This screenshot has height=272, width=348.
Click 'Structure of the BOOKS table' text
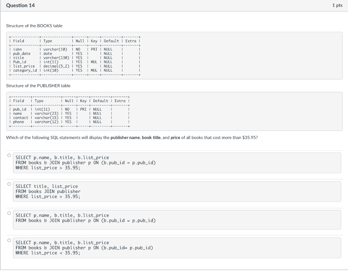pyautogui.click(x=34, y=26)
